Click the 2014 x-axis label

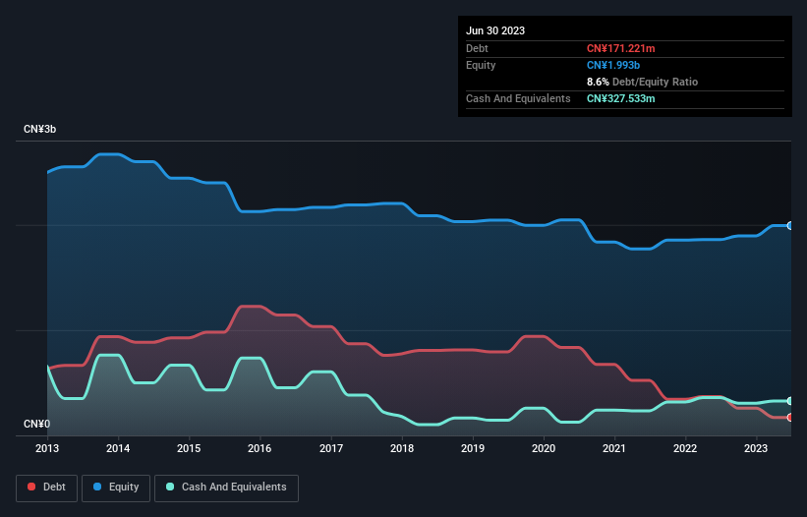[118, 448]
